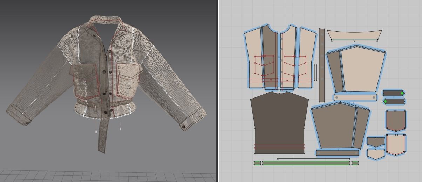Select the curved collar pattern piece
This screenshot has height=182, width=422.
[x=354, y=35]
